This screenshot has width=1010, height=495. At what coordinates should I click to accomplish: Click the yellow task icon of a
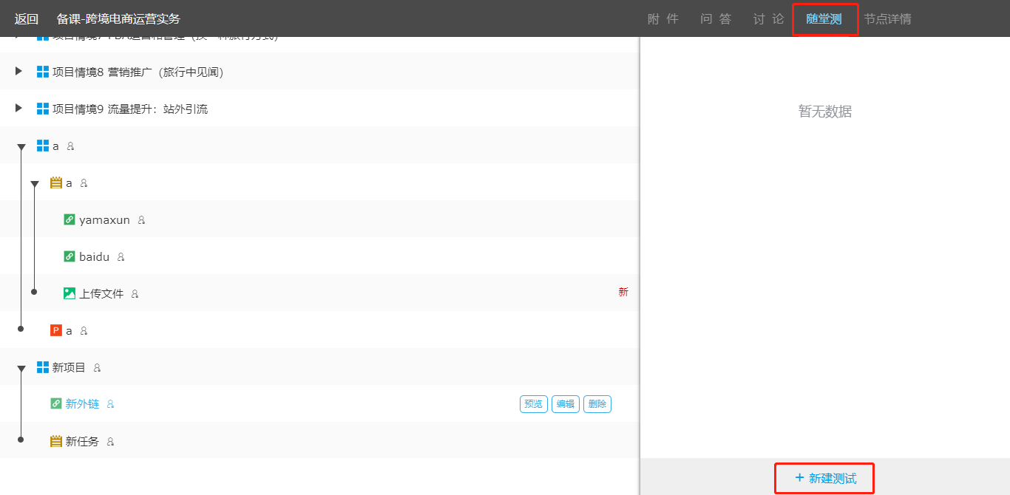(x=56, y=182)
